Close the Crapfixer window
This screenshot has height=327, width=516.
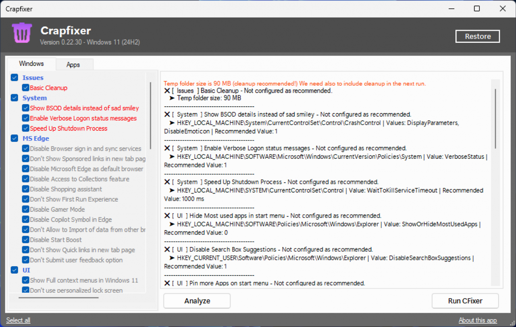point(502,8)
